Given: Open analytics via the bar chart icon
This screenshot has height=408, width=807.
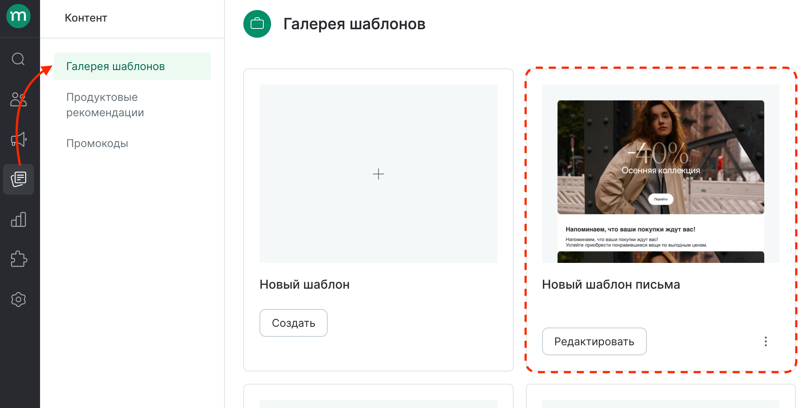Looking at the screenshot, I should point(18,219).
